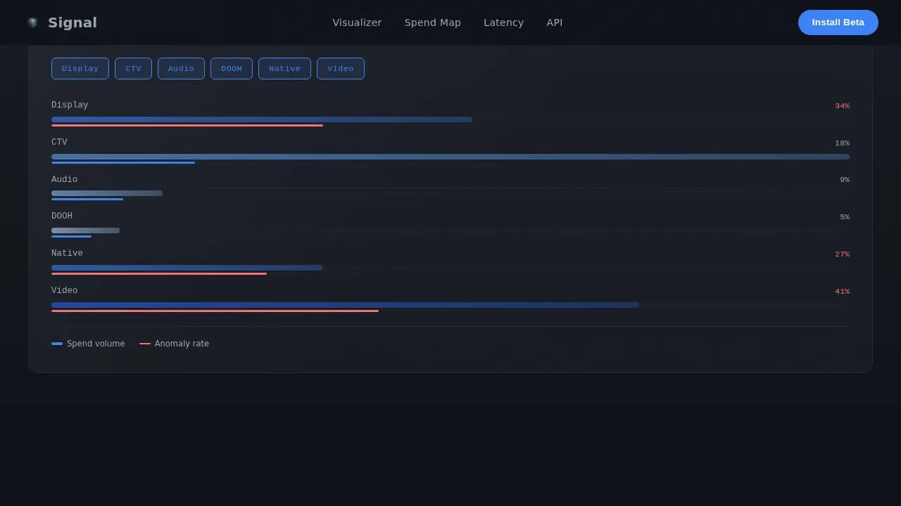
Task: Click the CTV spend volume bar
Action: (x=450, y=157)
